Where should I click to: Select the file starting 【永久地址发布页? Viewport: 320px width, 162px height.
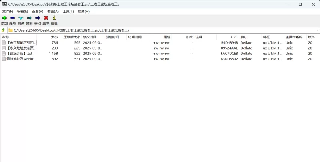tap(22, 48)
